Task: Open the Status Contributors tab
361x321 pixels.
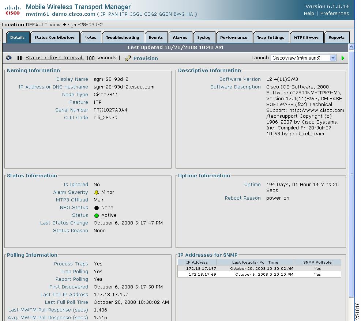Action: 54,37
